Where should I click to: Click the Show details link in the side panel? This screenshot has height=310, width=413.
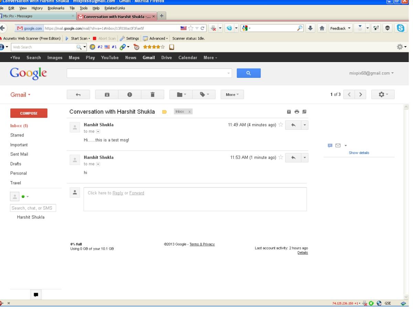(359, 153)
